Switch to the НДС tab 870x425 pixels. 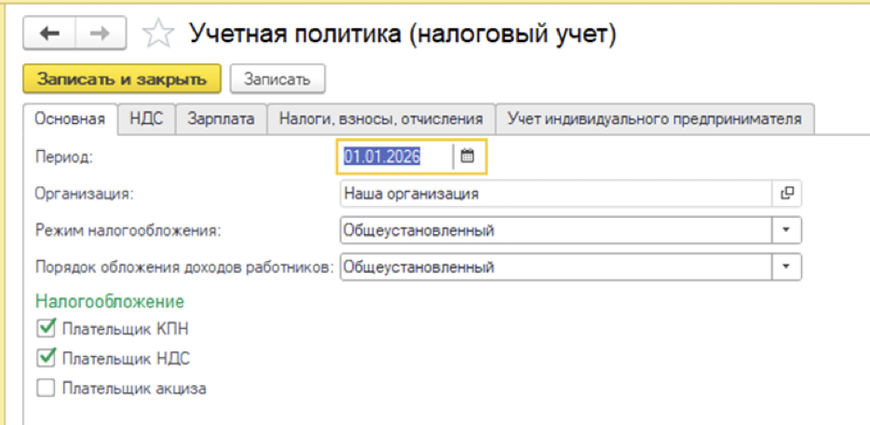tap(147, 118)
